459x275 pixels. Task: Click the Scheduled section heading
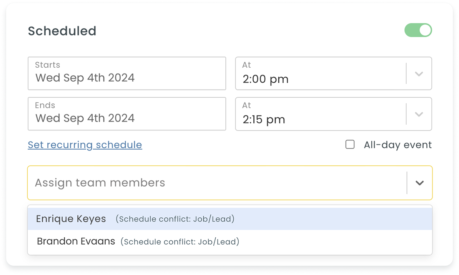tap(62, 31)
